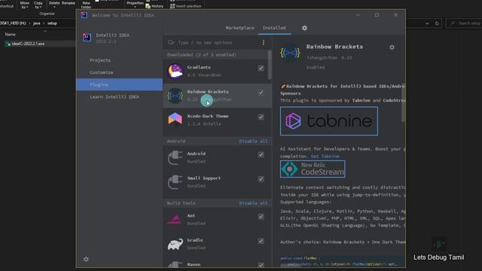The image size is (482, 271).
Task: Select the Gradle elephant icon
Action: [175, 244]
